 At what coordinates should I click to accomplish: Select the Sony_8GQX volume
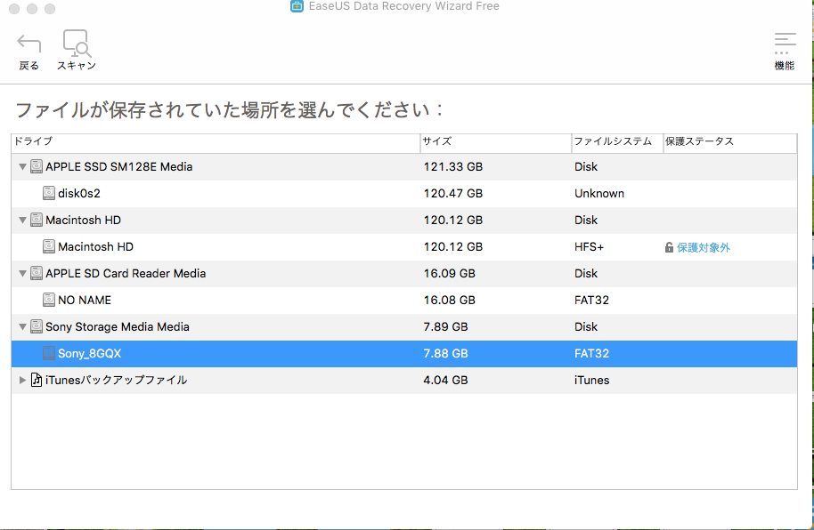click(x=89, y=354)
